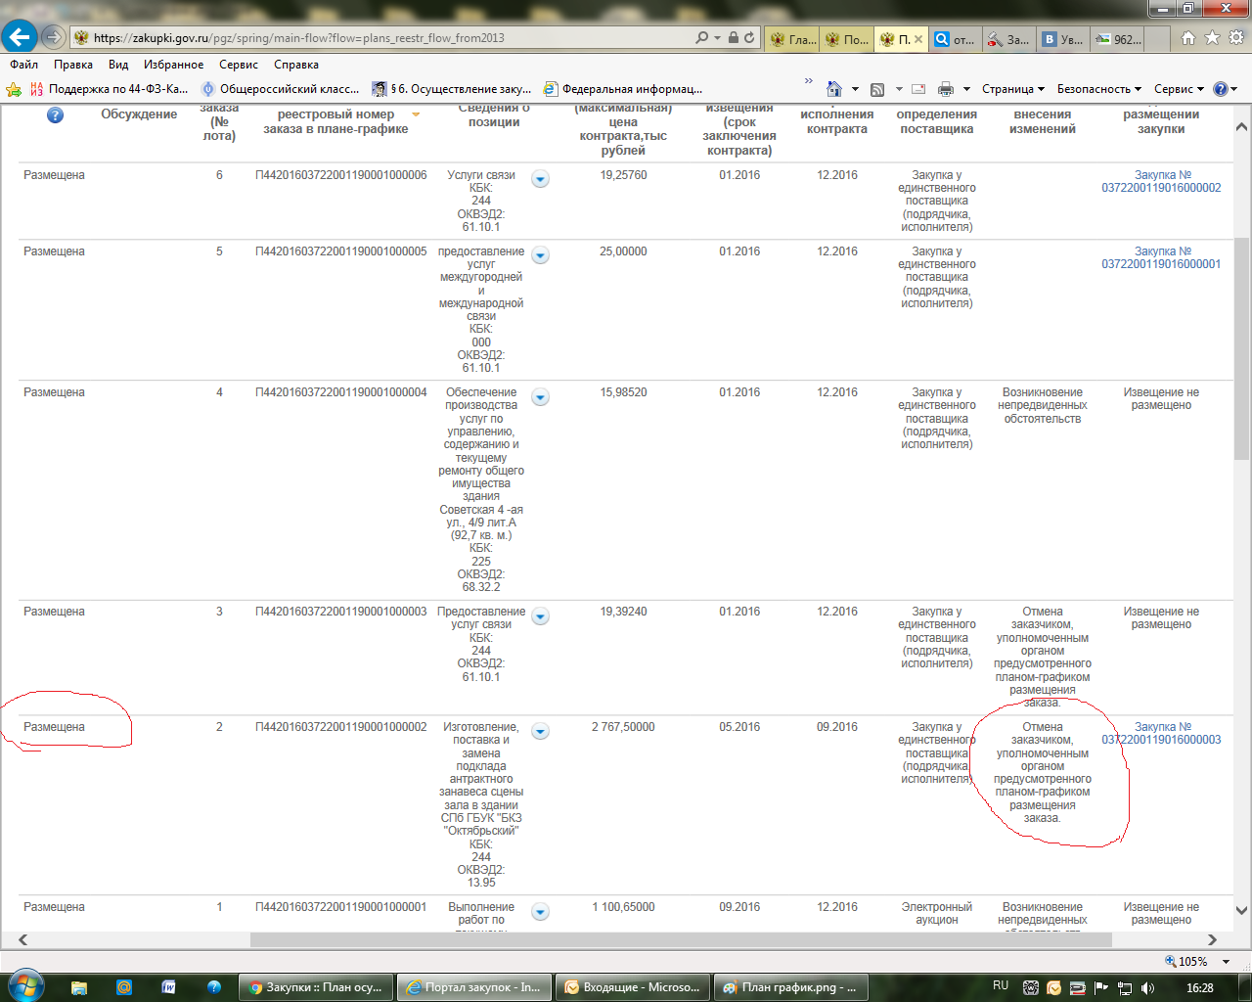The width and height of the screenshot is (1252, 1002).
Task: Click the horizontal scrollbar left arrow
Action: pyautogui.click(x=22, y=939)
